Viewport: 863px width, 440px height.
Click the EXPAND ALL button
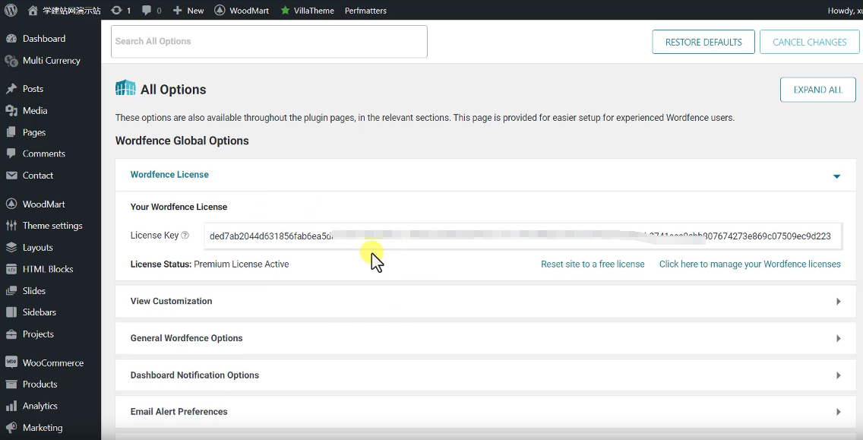point(818,90)
